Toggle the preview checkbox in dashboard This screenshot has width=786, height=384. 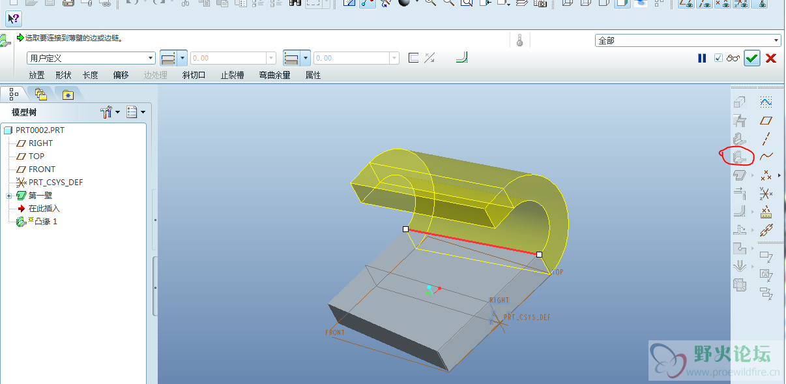[x=718, y=58]
